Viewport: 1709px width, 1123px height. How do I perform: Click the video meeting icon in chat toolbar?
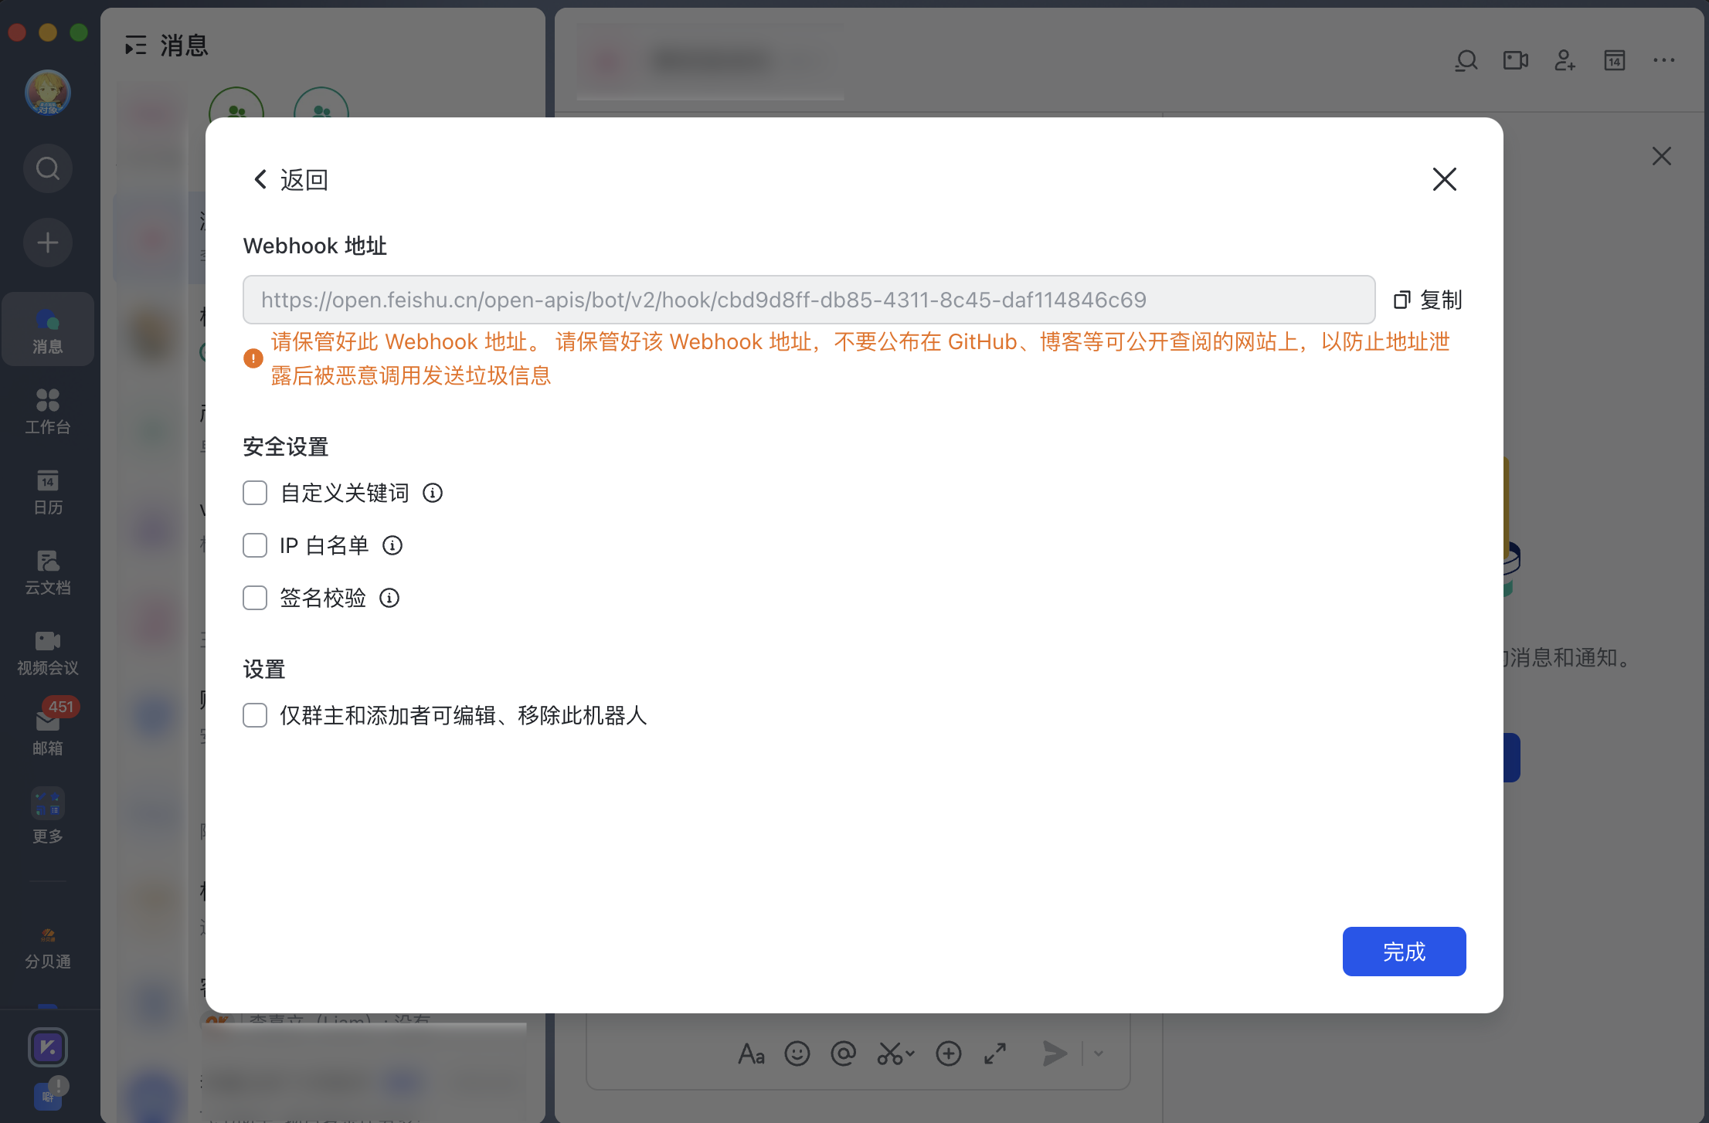(1514, 60)
